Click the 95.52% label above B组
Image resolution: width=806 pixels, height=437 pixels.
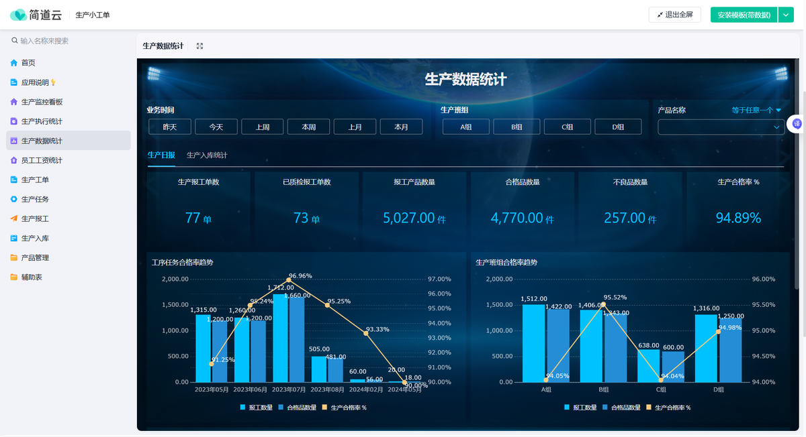pos(615,297)
